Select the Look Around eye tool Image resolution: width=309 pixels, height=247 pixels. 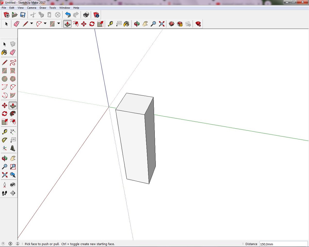(x=13, y=185)
